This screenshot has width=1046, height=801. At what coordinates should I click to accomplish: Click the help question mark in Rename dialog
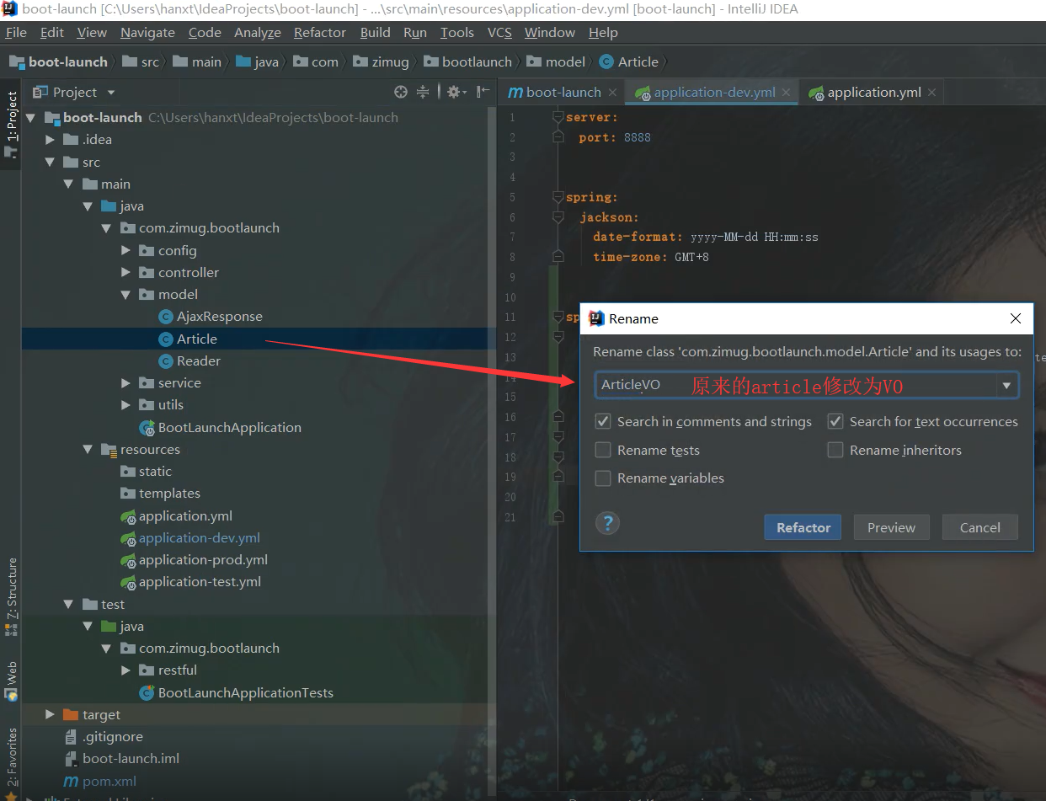(x=607, y=523)
